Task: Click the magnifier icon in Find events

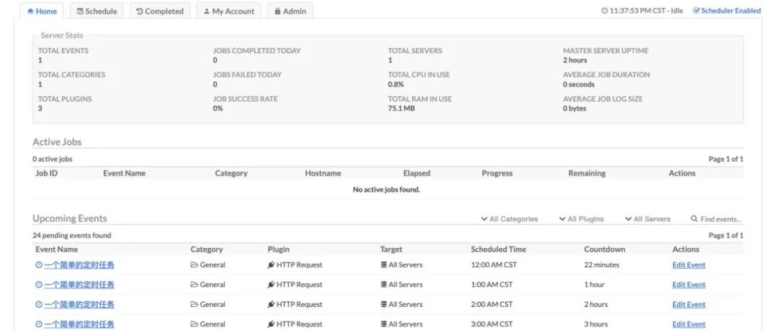Action: coord(694,219)
